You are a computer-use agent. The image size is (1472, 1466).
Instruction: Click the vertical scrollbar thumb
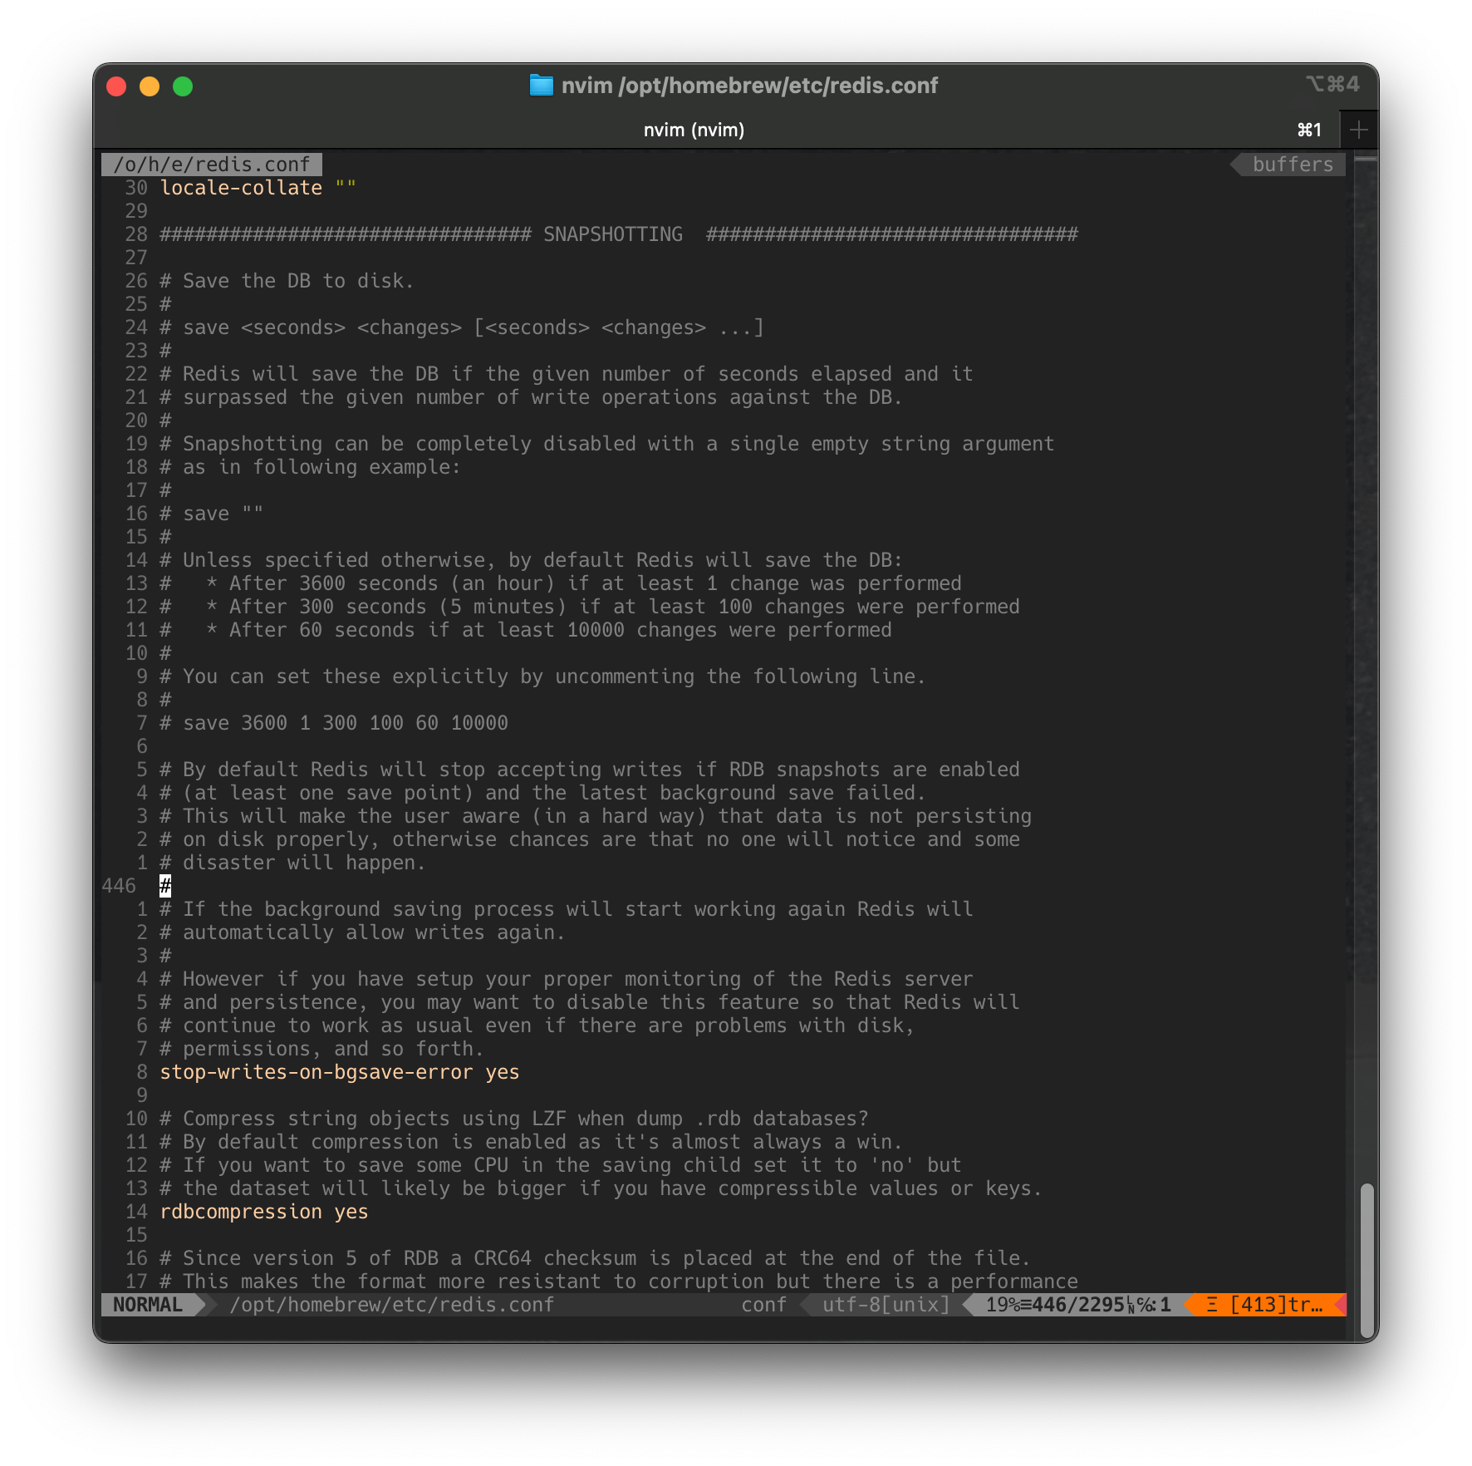pos(1367,1259)
